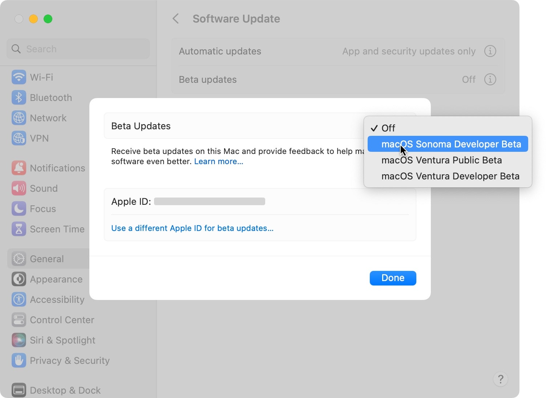Select the Off option in dropdown
The image size is (546, 398).
point(388,128)
